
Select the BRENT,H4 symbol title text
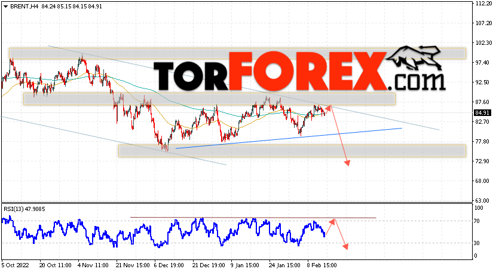(x=25, y=7)
